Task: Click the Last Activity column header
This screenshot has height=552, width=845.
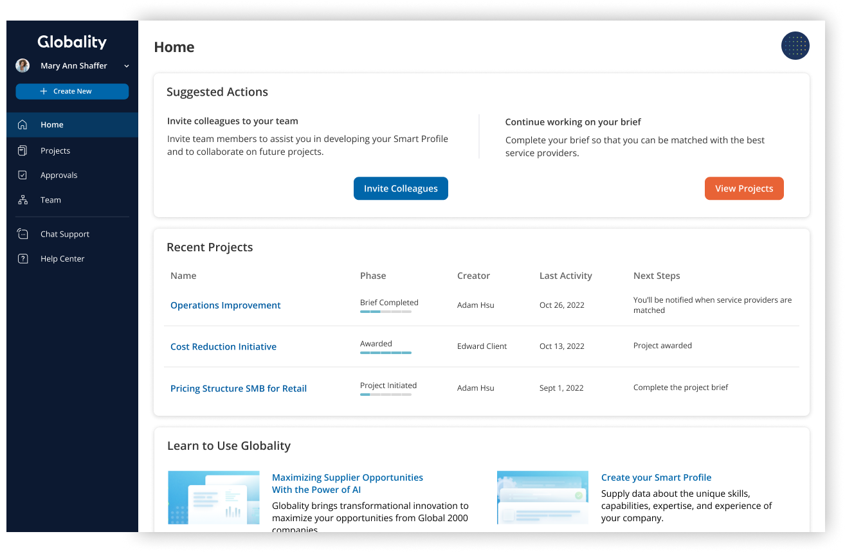Action: click(566, 276)
